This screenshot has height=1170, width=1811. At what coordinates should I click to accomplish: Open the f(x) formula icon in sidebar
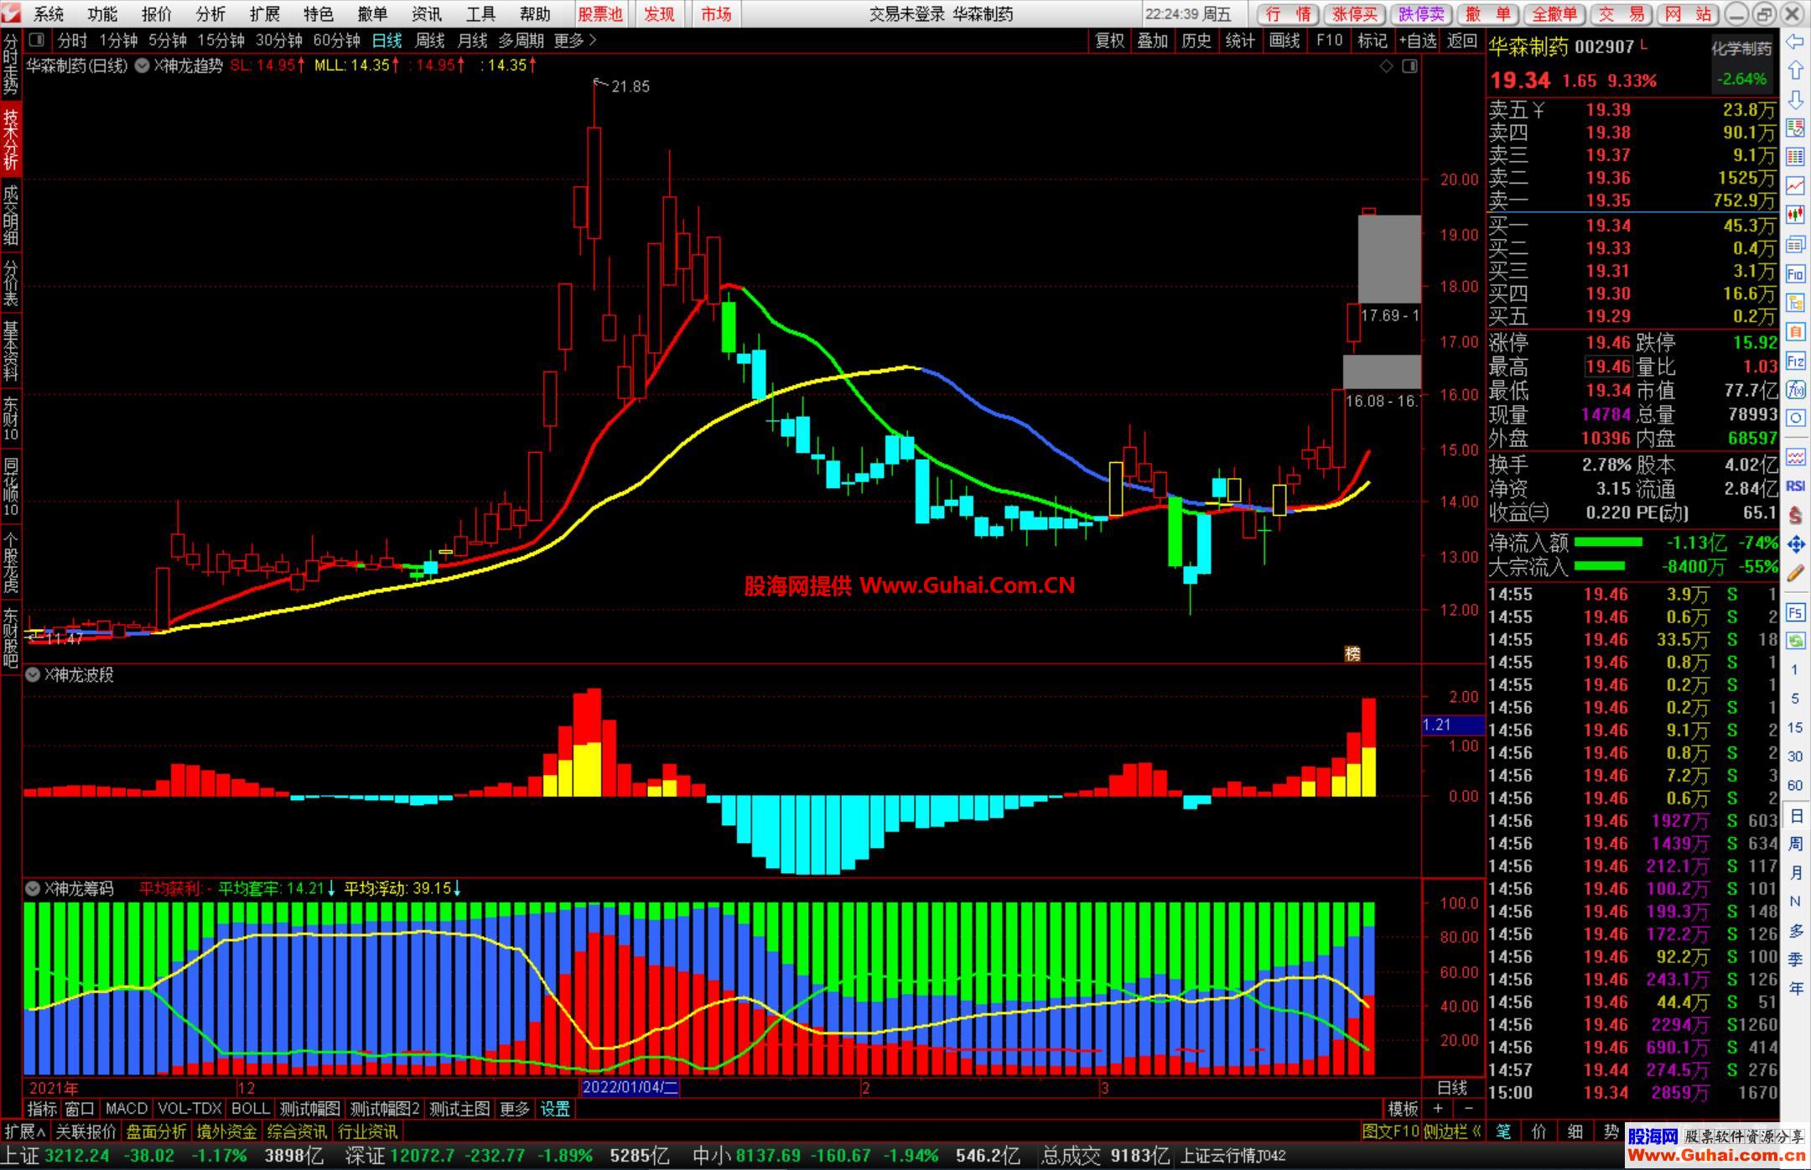(1795, 390)
